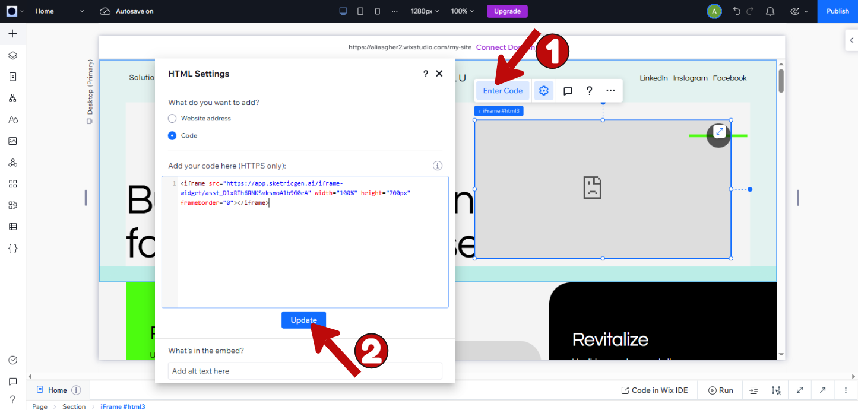Expand the bottom code panel to fullscreen
Viewport: 858px width, 410px height.
click(x=799, y=390)
